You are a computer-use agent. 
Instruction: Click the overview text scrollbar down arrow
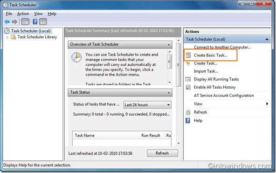click(x=170, y=82)
